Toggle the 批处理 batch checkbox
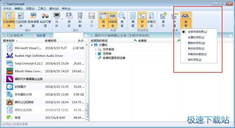The image size is (235, 128). 34,36
